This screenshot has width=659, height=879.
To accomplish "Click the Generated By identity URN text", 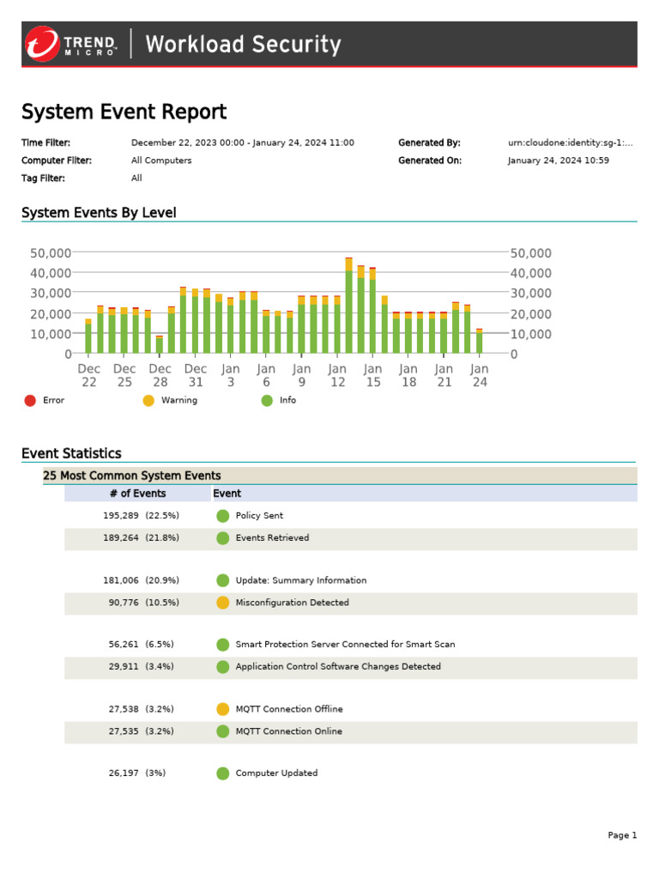I will coord(570,142).
